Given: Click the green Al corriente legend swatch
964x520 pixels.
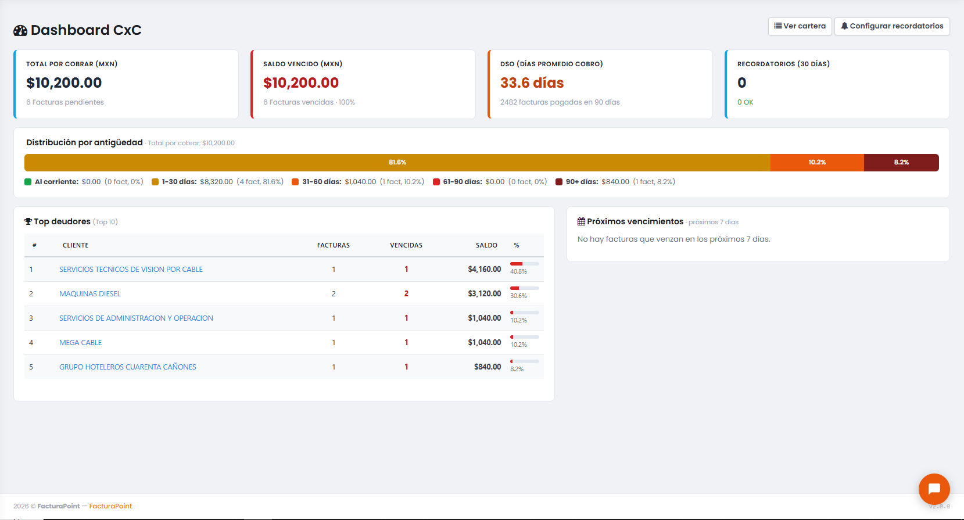Looking at the screenshot, I should pos(28,182).
